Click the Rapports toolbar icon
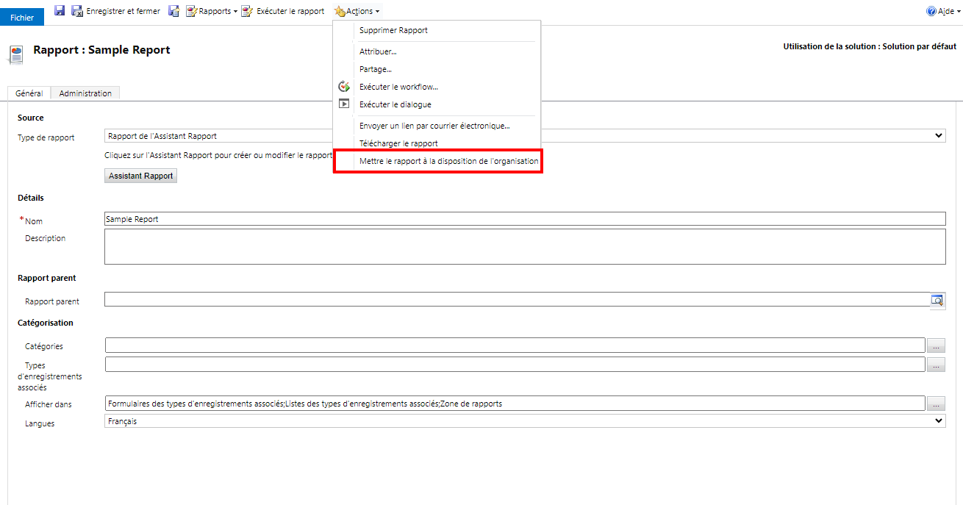The width and height of the screenshot is (963, 505). 191,11
